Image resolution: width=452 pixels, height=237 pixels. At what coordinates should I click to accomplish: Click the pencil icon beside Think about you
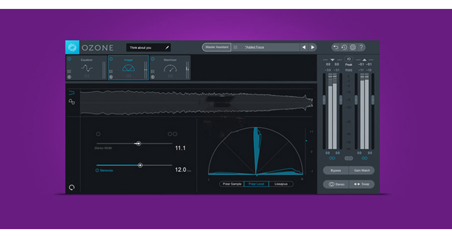click(x=167, y=48)
